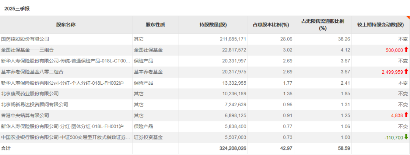Click the orange corner marker of header

click(x=408, y=17)
